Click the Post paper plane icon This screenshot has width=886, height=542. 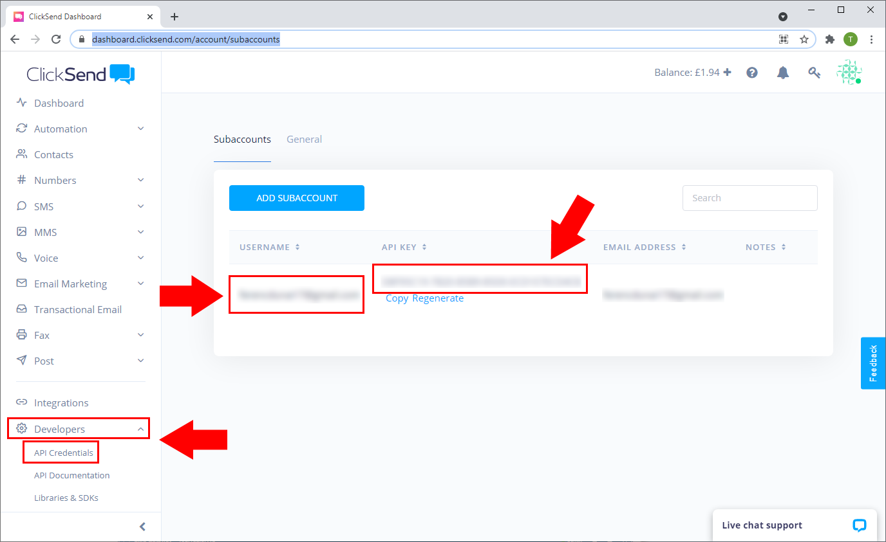click(22, 360)
